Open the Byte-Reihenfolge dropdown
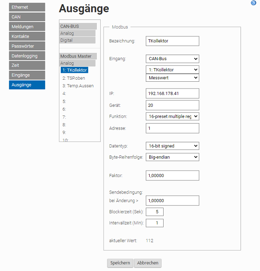The height and width of the screenshot is (271, 260). click(172, 157)
